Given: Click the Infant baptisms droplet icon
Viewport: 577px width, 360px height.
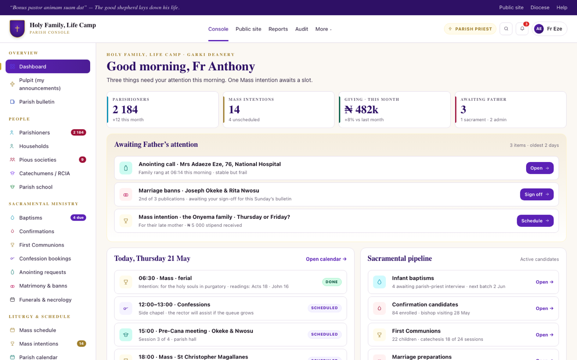Looking at the screenshot, I should [x=380, y=282].
